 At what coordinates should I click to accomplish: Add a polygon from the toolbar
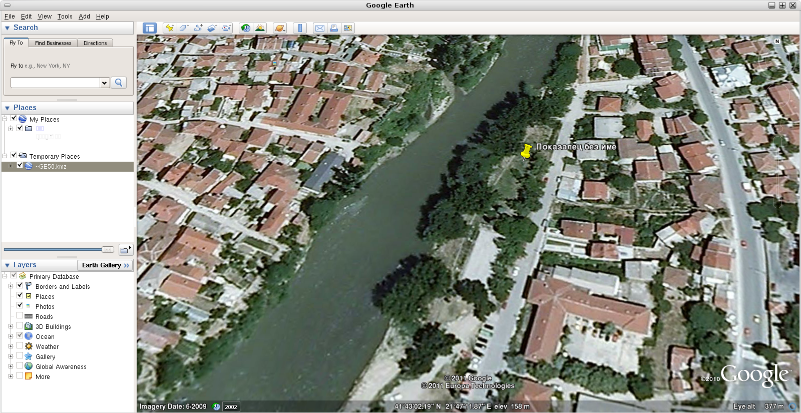point(184,28)
